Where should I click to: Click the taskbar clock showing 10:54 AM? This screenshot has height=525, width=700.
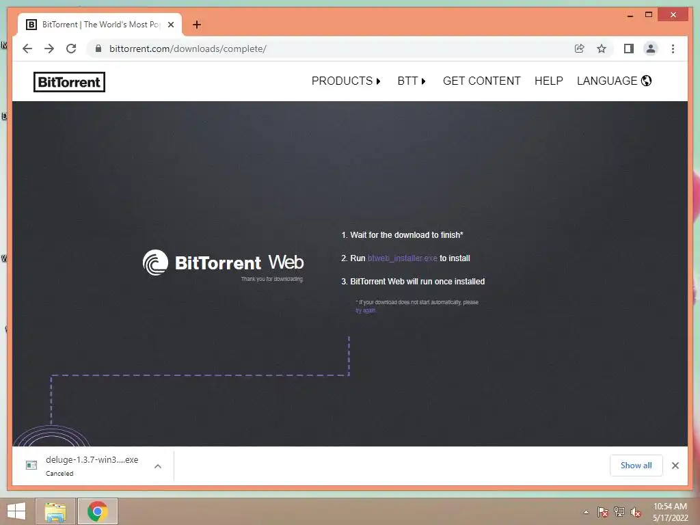pos(670,512)
